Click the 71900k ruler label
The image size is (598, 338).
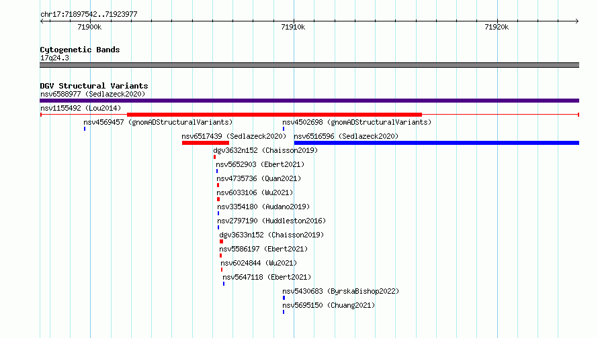coord(89,27)
